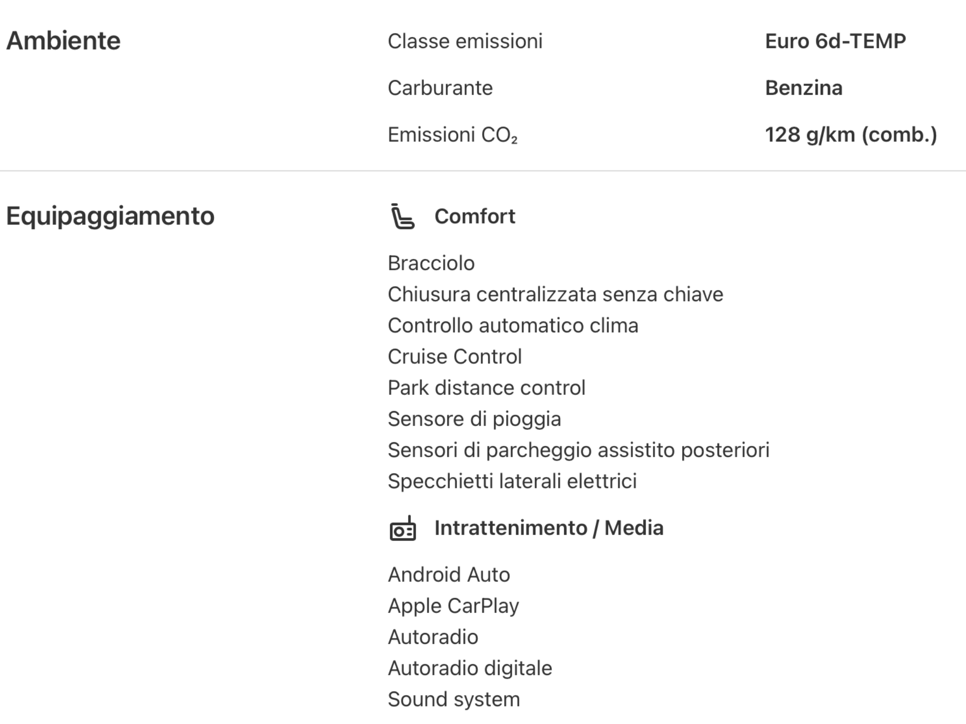Click Sensori di parcheggio assistito posteriori
966x724 pixels.
578,450
